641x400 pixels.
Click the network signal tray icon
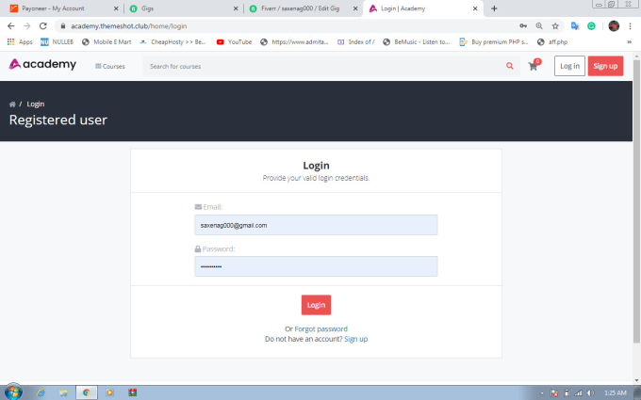[578, 393]
